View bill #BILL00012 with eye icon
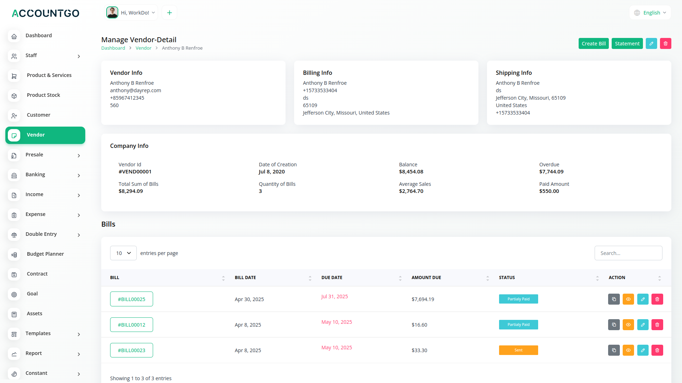The width and height of the screenshot is (682, 383). 628,324
